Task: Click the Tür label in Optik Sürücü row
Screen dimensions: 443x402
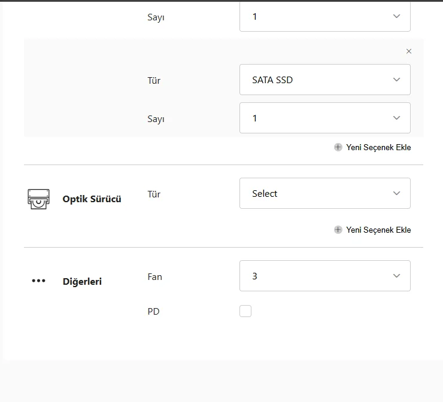Action: [x=154, y=194]
